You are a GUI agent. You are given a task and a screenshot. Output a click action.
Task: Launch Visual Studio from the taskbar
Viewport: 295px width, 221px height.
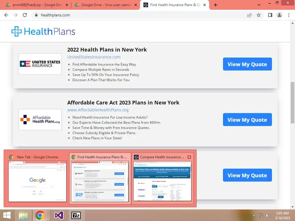59,215
